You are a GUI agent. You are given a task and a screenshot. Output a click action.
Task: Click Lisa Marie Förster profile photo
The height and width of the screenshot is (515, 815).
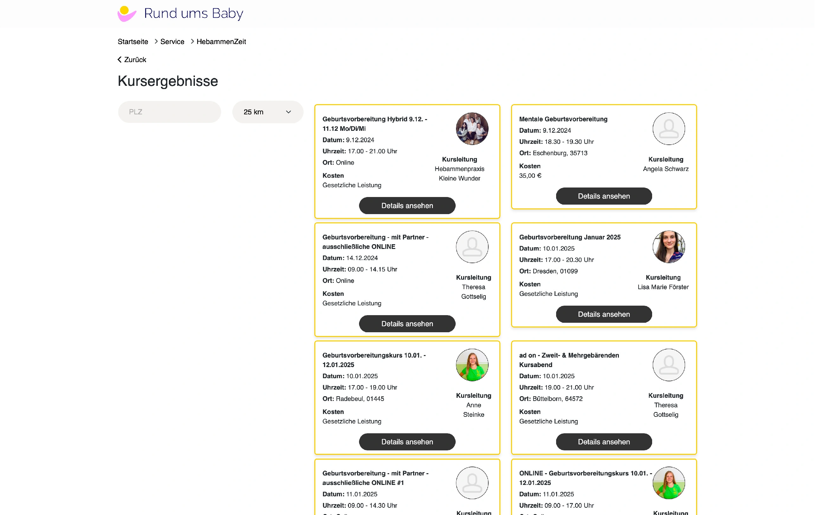[x=669, y=247]
